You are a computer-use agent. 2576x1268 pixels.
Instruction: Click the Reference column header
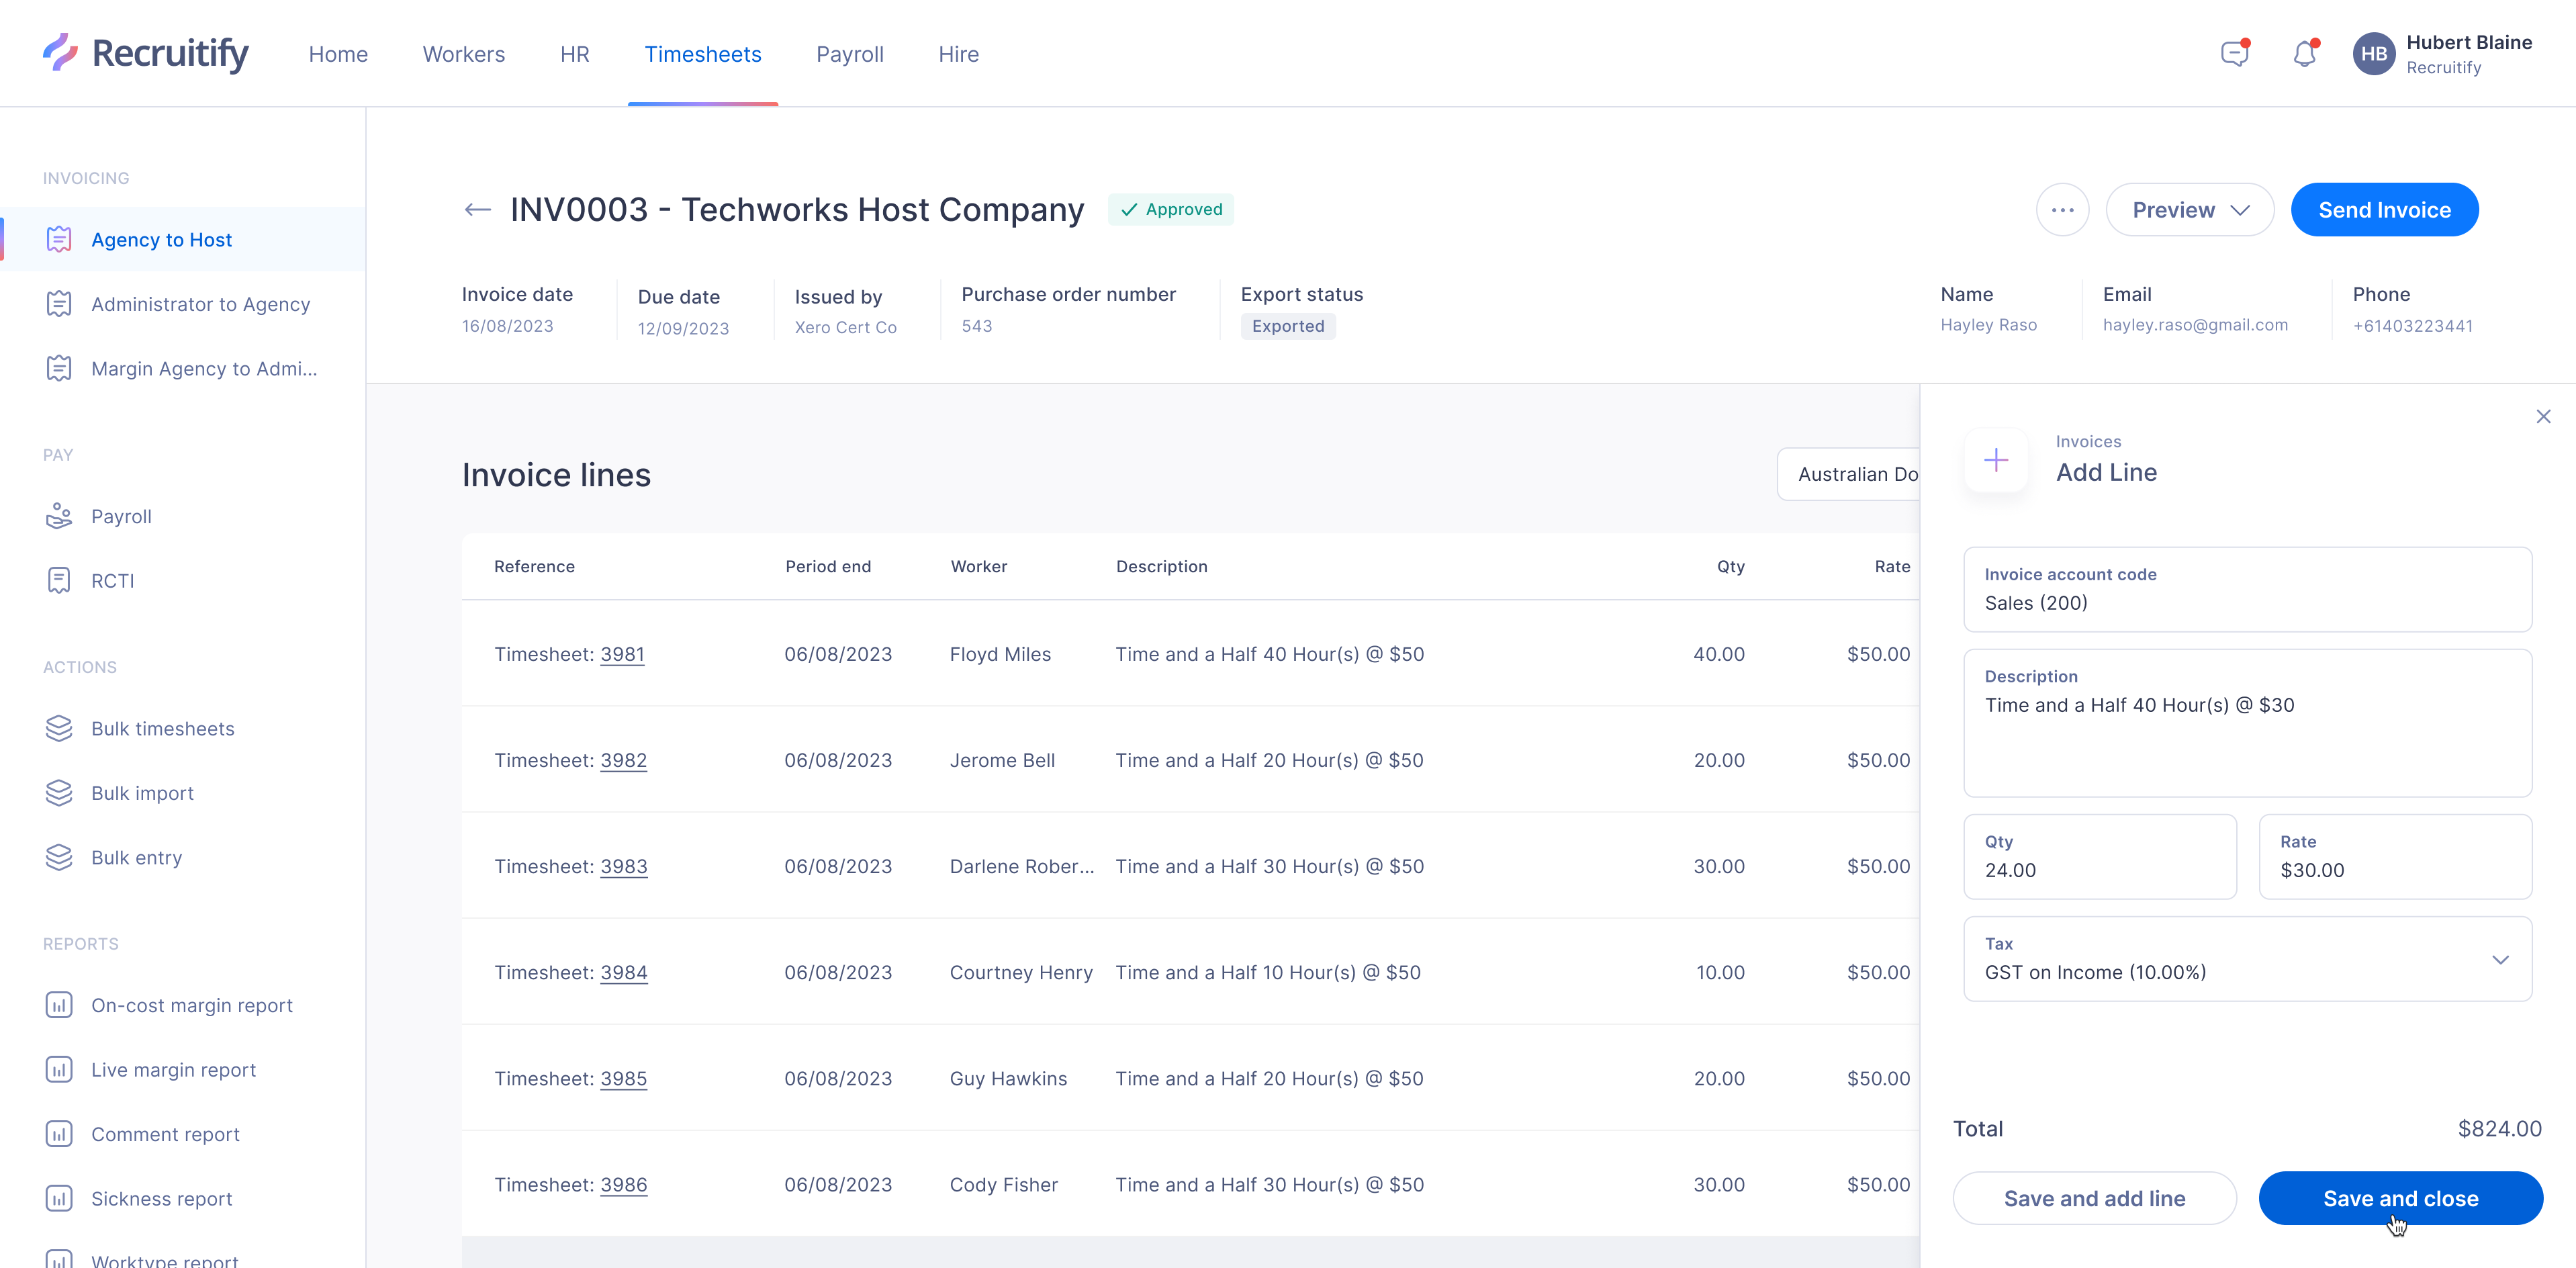(x=534, y=566)
